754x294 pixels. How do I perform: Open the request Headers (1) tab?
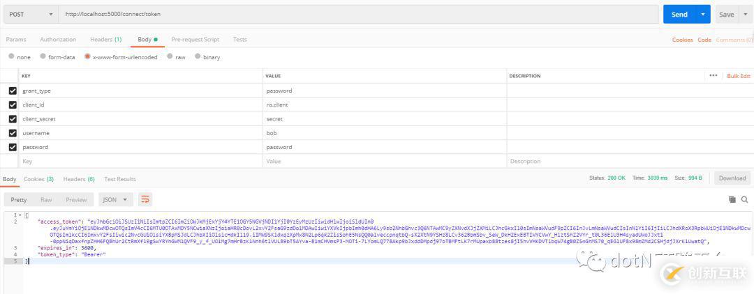pyautogui.click(x=106, y=39)
